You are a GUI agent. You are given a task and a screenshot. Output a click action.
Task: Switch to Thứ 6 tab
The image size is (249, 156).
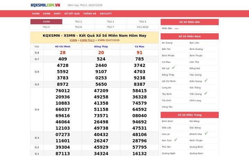click(x=79, y=27)
